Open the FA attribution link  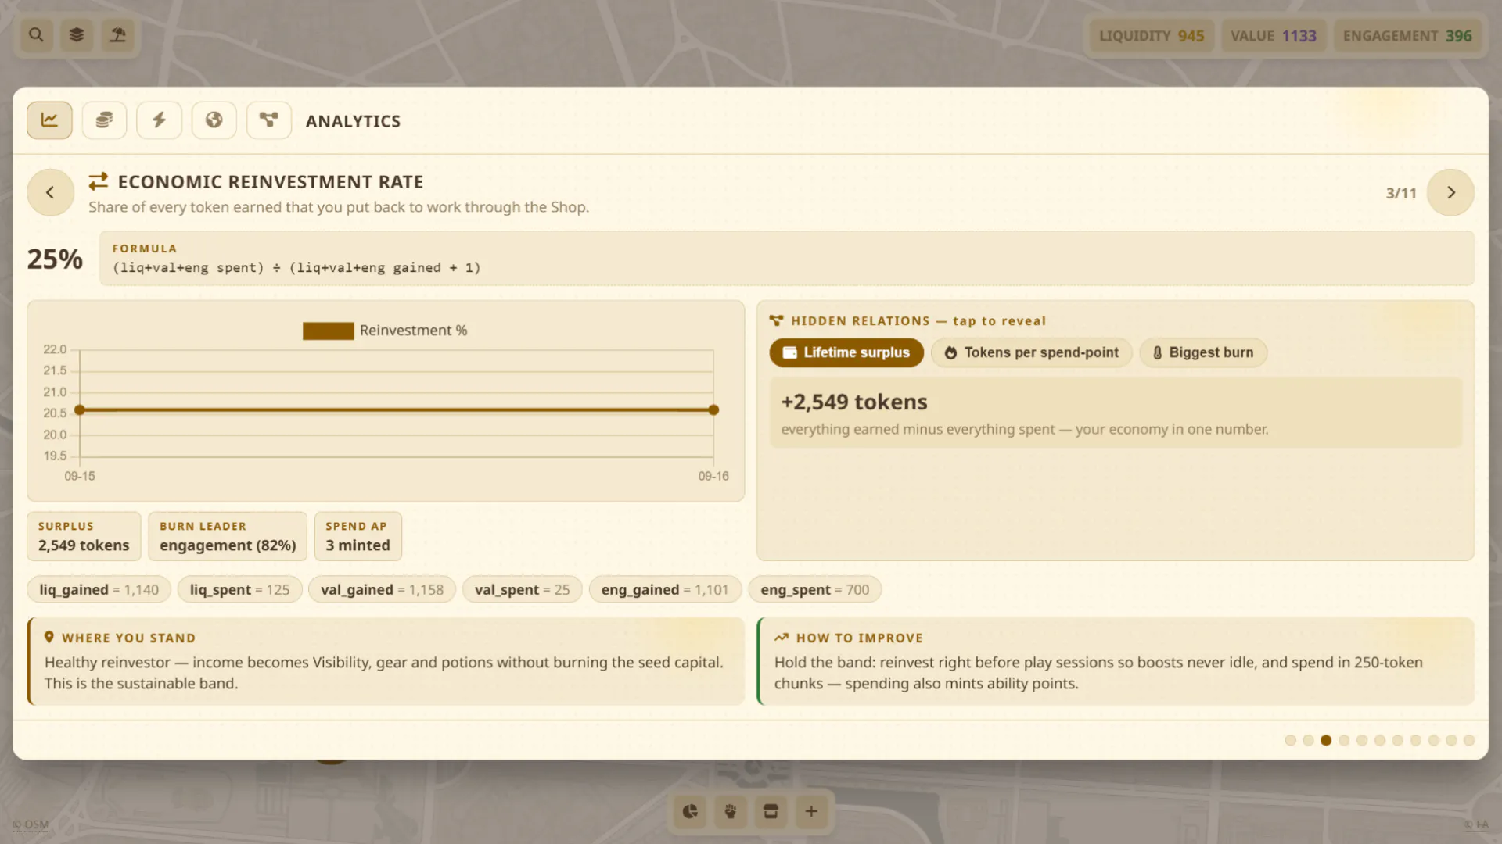coord(1477,824)
